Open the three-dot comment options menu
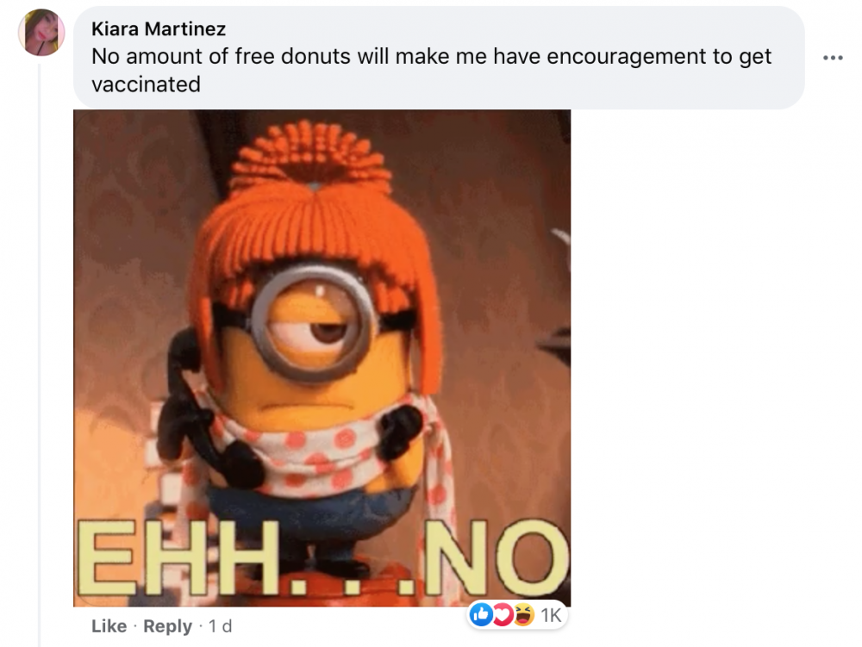Viewport: 862px width, 647px height. coord(833,57)
